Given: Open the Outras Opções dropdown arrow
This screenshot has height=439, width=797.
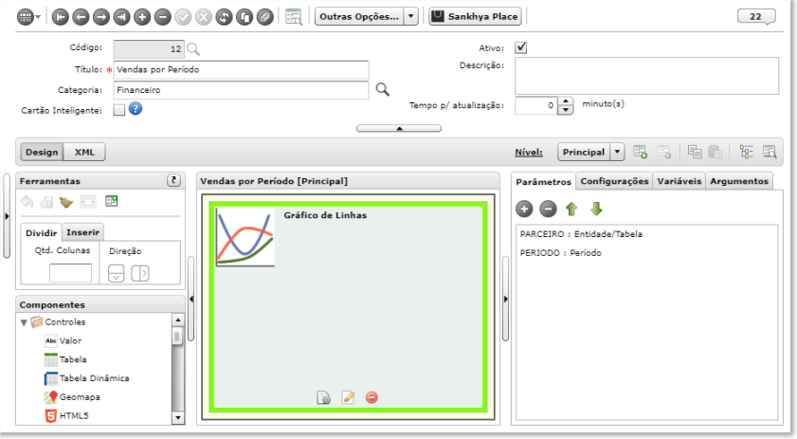Looking at the screenshot, I should [410, 17].
